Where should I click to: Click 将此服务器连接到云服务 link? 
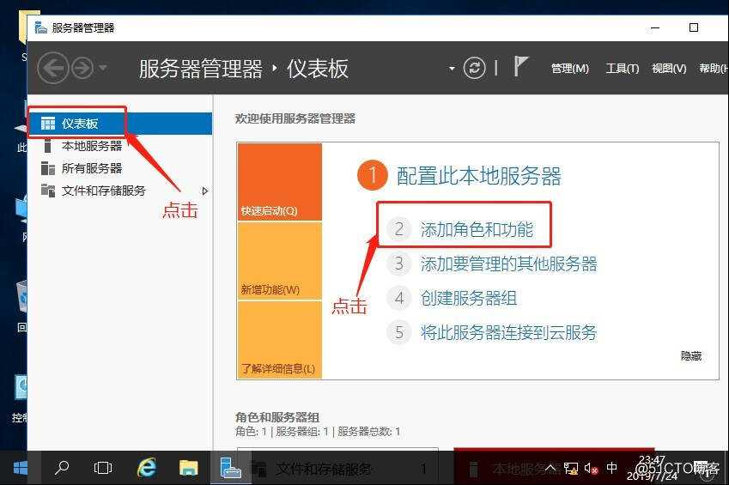[x=508, y=332]
